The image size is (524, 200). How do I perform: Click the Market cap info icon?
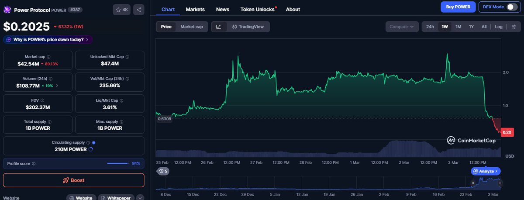[x=48, y=57]
